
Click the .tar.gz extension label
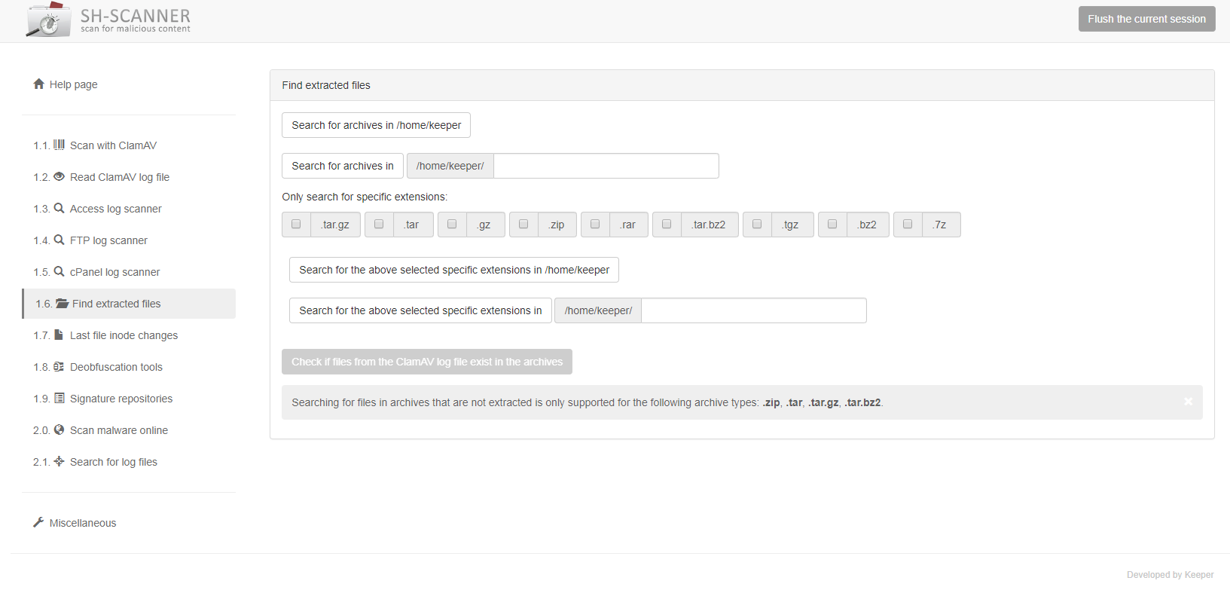335,225
